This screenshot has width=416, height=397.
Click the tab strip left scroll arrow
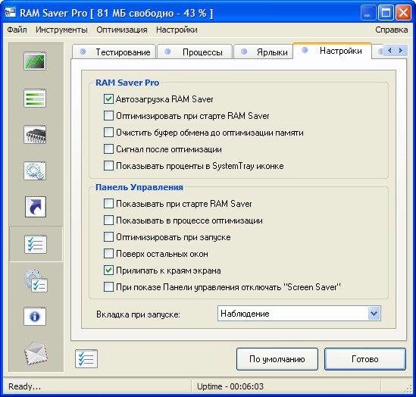(389, 50)
